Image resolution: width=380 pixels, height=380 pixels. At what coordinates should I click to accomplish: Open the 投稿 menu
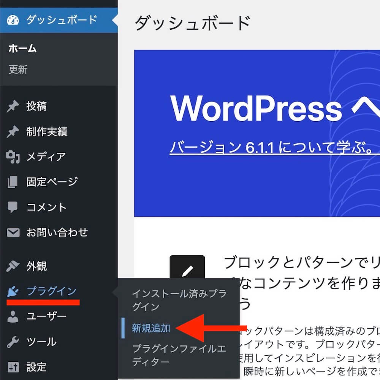(x=59, y=106)
